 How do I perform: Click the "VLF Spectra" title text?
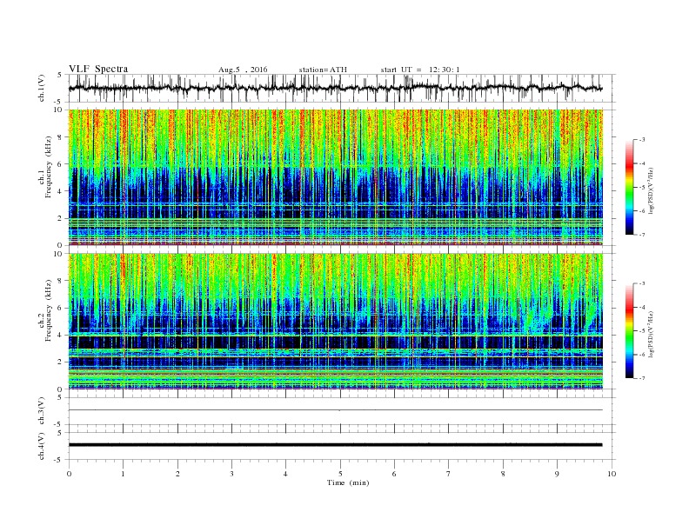pos(98,69)
